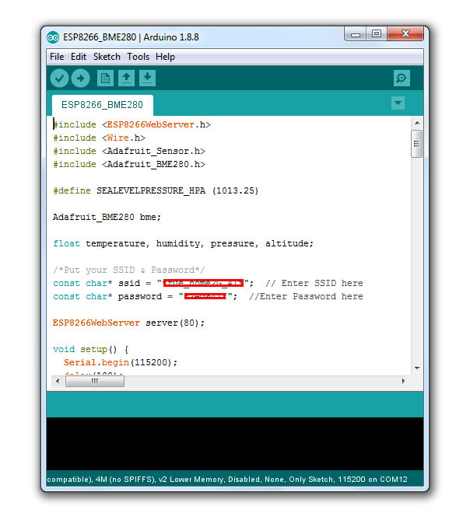Click the 'const char* ssid' declaration
Image resolution: width=470 pixels, height=527 pixels.
coord(153,284)
